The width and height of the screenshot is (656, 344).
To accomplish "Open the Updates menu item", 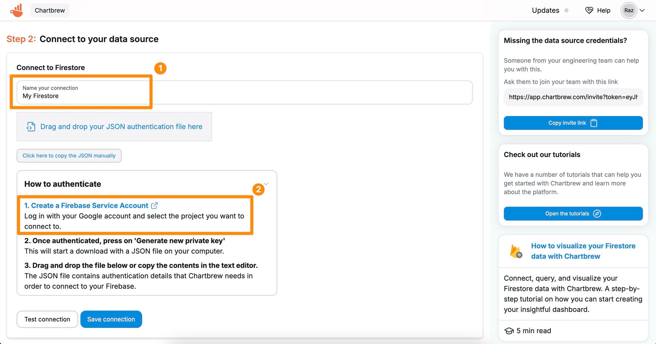I will point(545,10).
